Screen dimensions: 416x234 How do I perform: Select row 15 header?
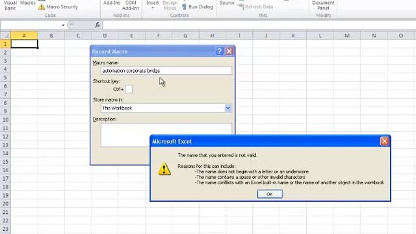5,162
